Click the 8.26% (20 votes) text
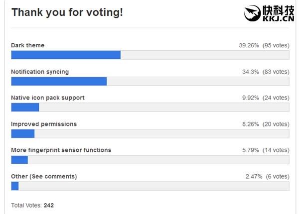This screenshot has width=299, height=214. coord(266,124)
